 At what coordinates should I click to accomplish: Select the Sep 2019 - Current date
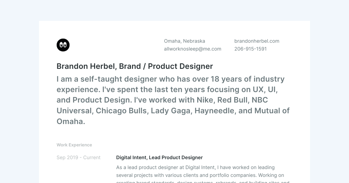(x=79, y=157)
